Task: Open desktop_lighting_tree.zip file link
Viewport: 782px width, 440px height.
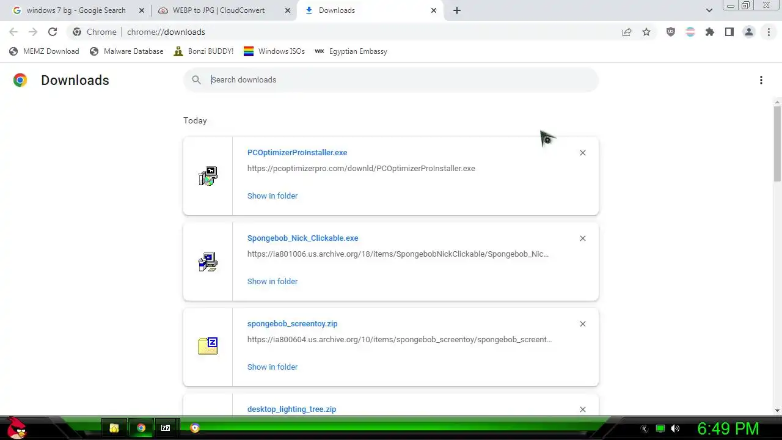Action: click(291, 409)
